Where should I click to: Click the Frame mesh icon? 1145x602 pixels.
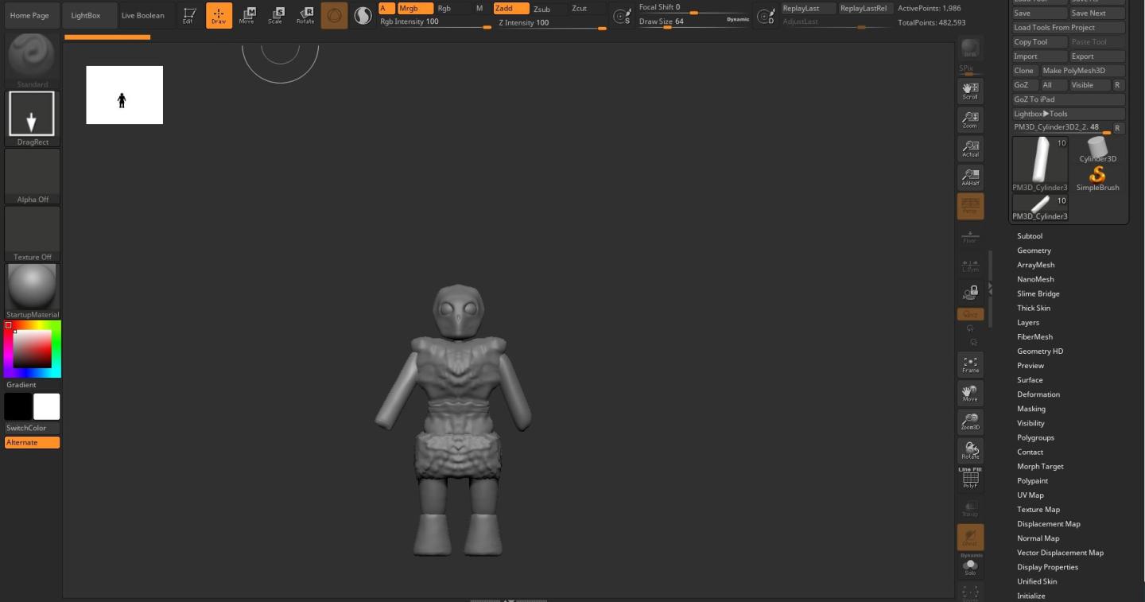pos(970,364)
